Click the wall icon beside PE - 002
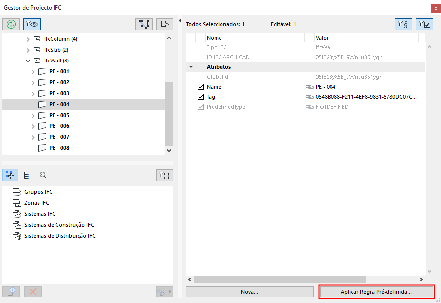 pos(42,82)
